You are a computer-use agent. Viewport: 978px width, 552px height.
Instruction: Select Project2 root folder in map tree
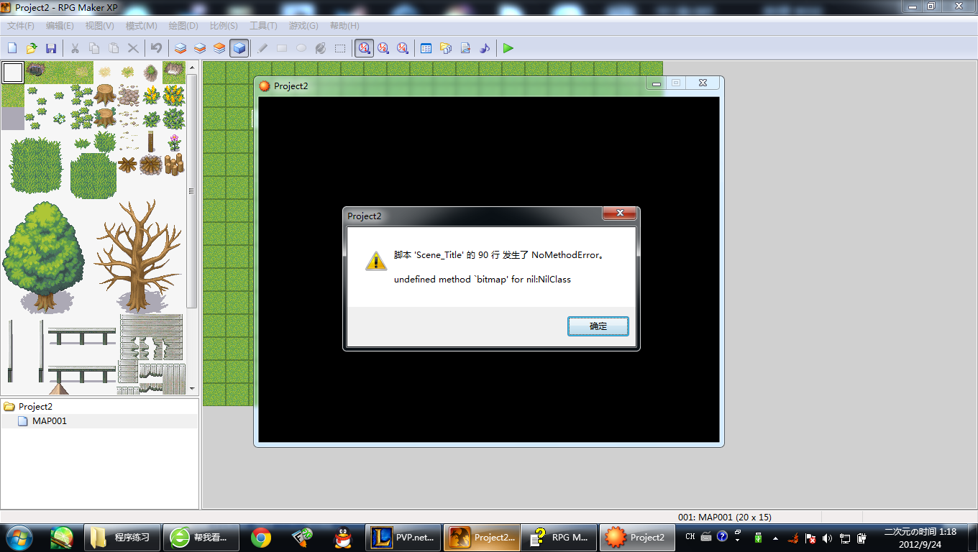[35, 407]
